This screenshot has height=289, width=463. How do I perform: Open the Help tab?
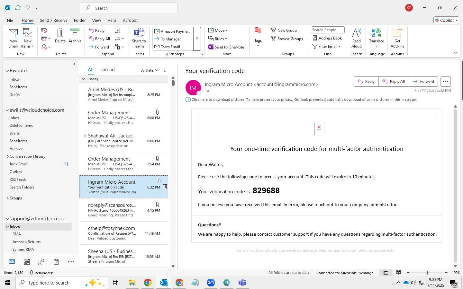point(112,20)
